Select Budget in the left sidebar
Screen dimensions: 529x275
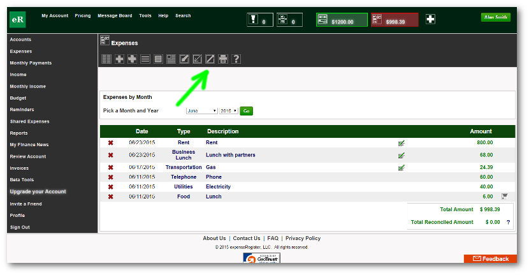click(x=18, y=98)
